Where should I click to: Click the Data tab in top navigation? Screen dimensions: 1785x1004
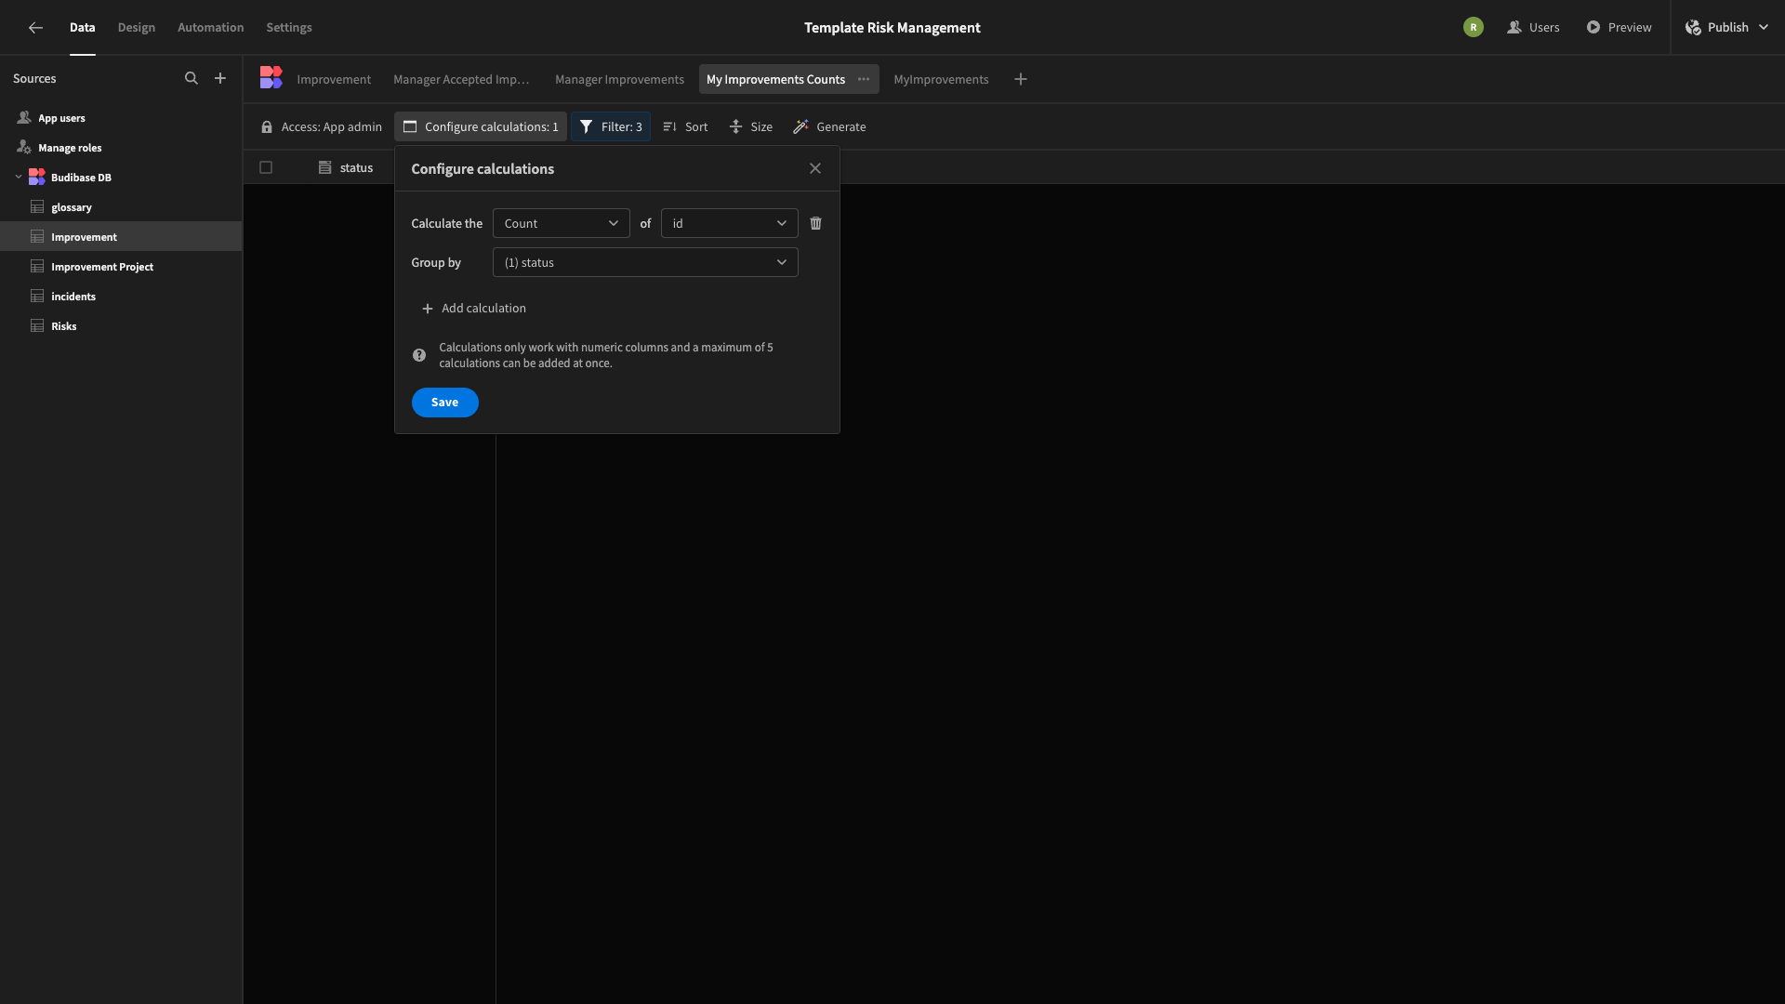coord(82,27)
